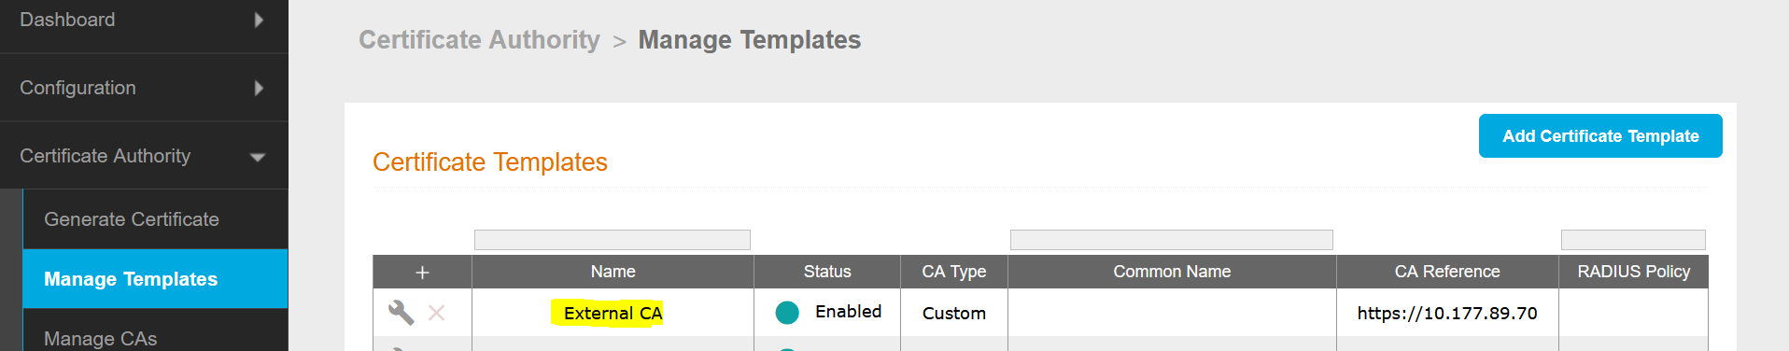Sort by Status column header
Image resolution: width=1789 pixels, height=351 pixels.
(x=827, y=272)
